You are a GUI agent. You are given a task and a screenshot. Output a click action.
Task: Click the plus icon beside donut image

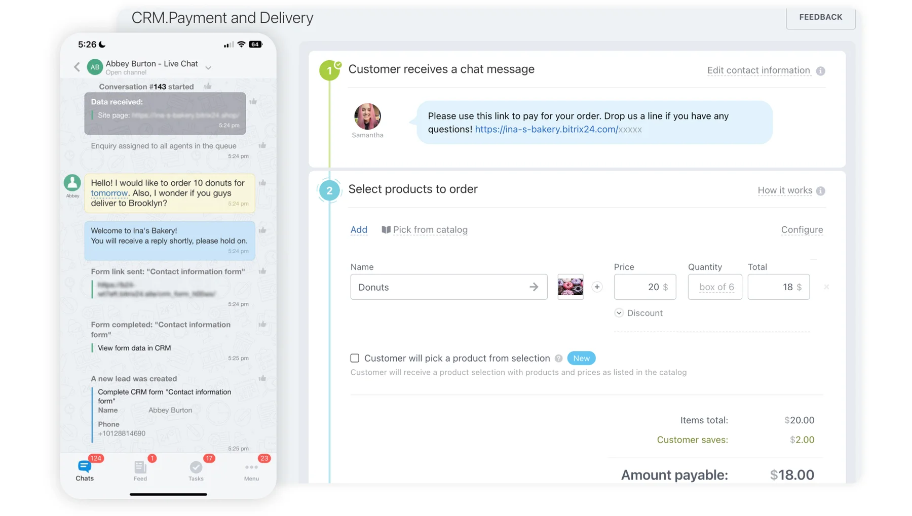click(x=597, y=287)
